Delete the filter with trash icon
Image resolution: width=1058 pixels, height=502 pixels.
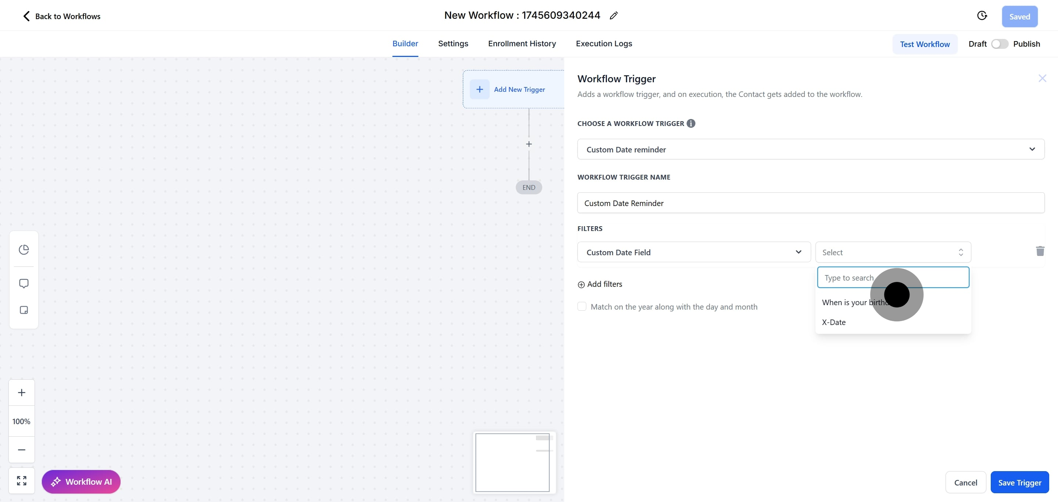(x=1040, y=251)
